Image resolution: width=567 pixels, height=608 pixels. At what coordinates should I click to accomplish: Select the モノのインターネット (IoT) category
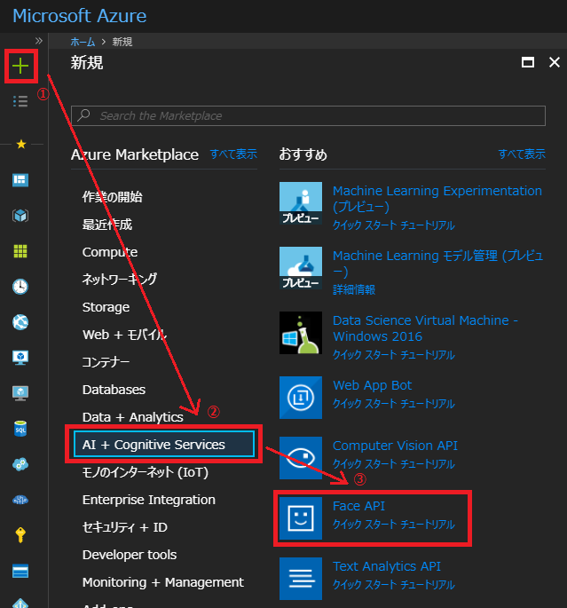(146, 472)
